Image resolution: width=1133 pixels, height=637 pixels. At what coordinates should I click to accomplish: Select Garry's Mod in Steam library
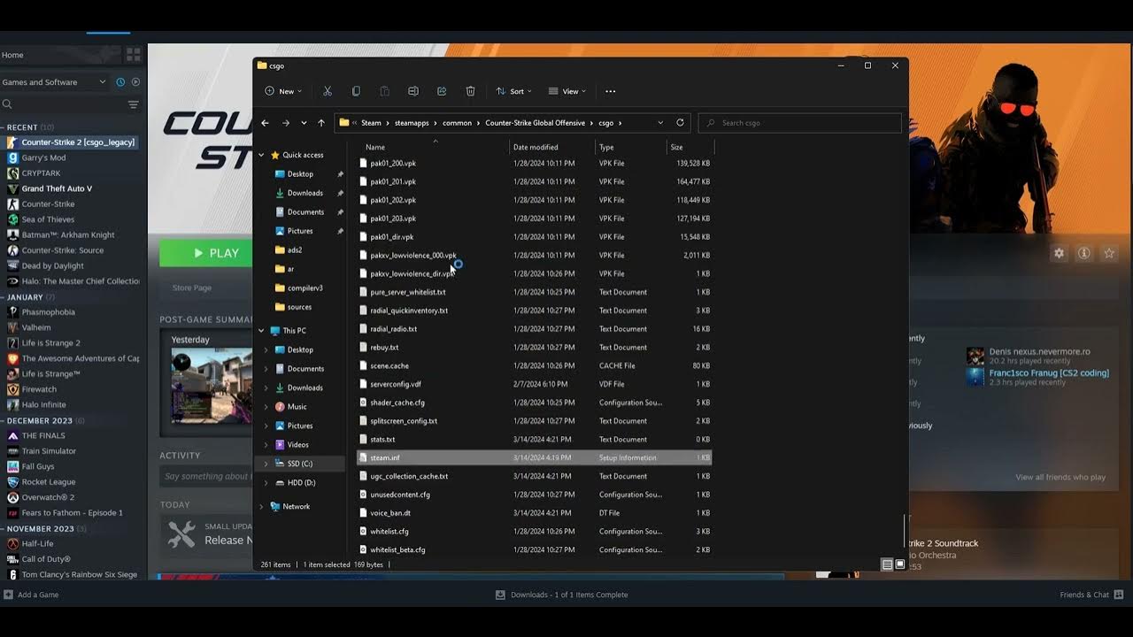click(43, 157)
